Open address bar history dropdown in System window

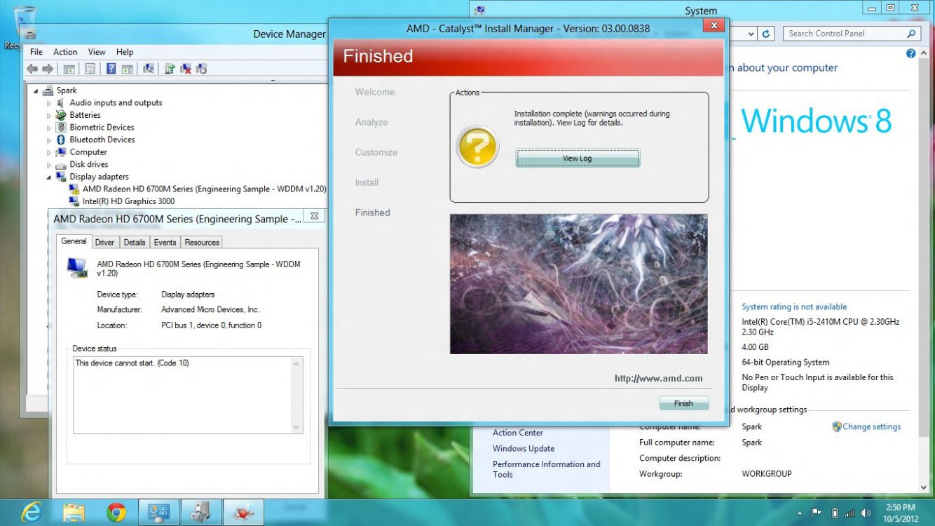(x=751, y=34)
